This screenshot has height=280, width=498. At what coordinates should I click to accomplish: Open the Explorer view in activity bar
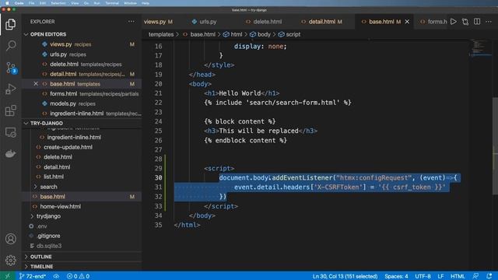click(x=10, y=24)
